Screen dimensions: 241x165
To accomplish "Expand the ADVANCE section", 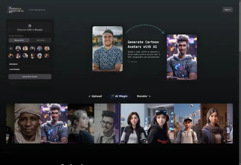I will pos(30,64).
